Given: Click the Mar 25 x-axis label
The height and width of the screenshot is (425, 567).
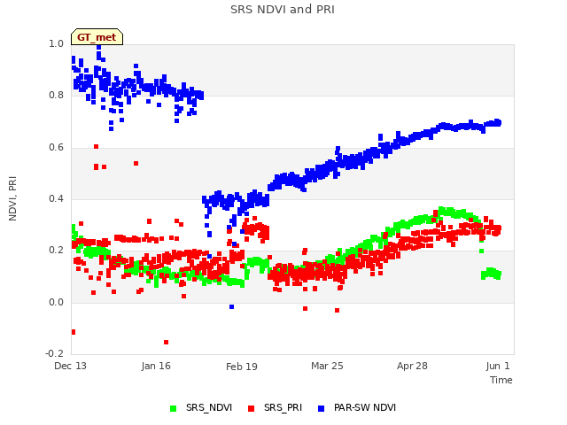Looking at the screenshot, I should [327, 366].
